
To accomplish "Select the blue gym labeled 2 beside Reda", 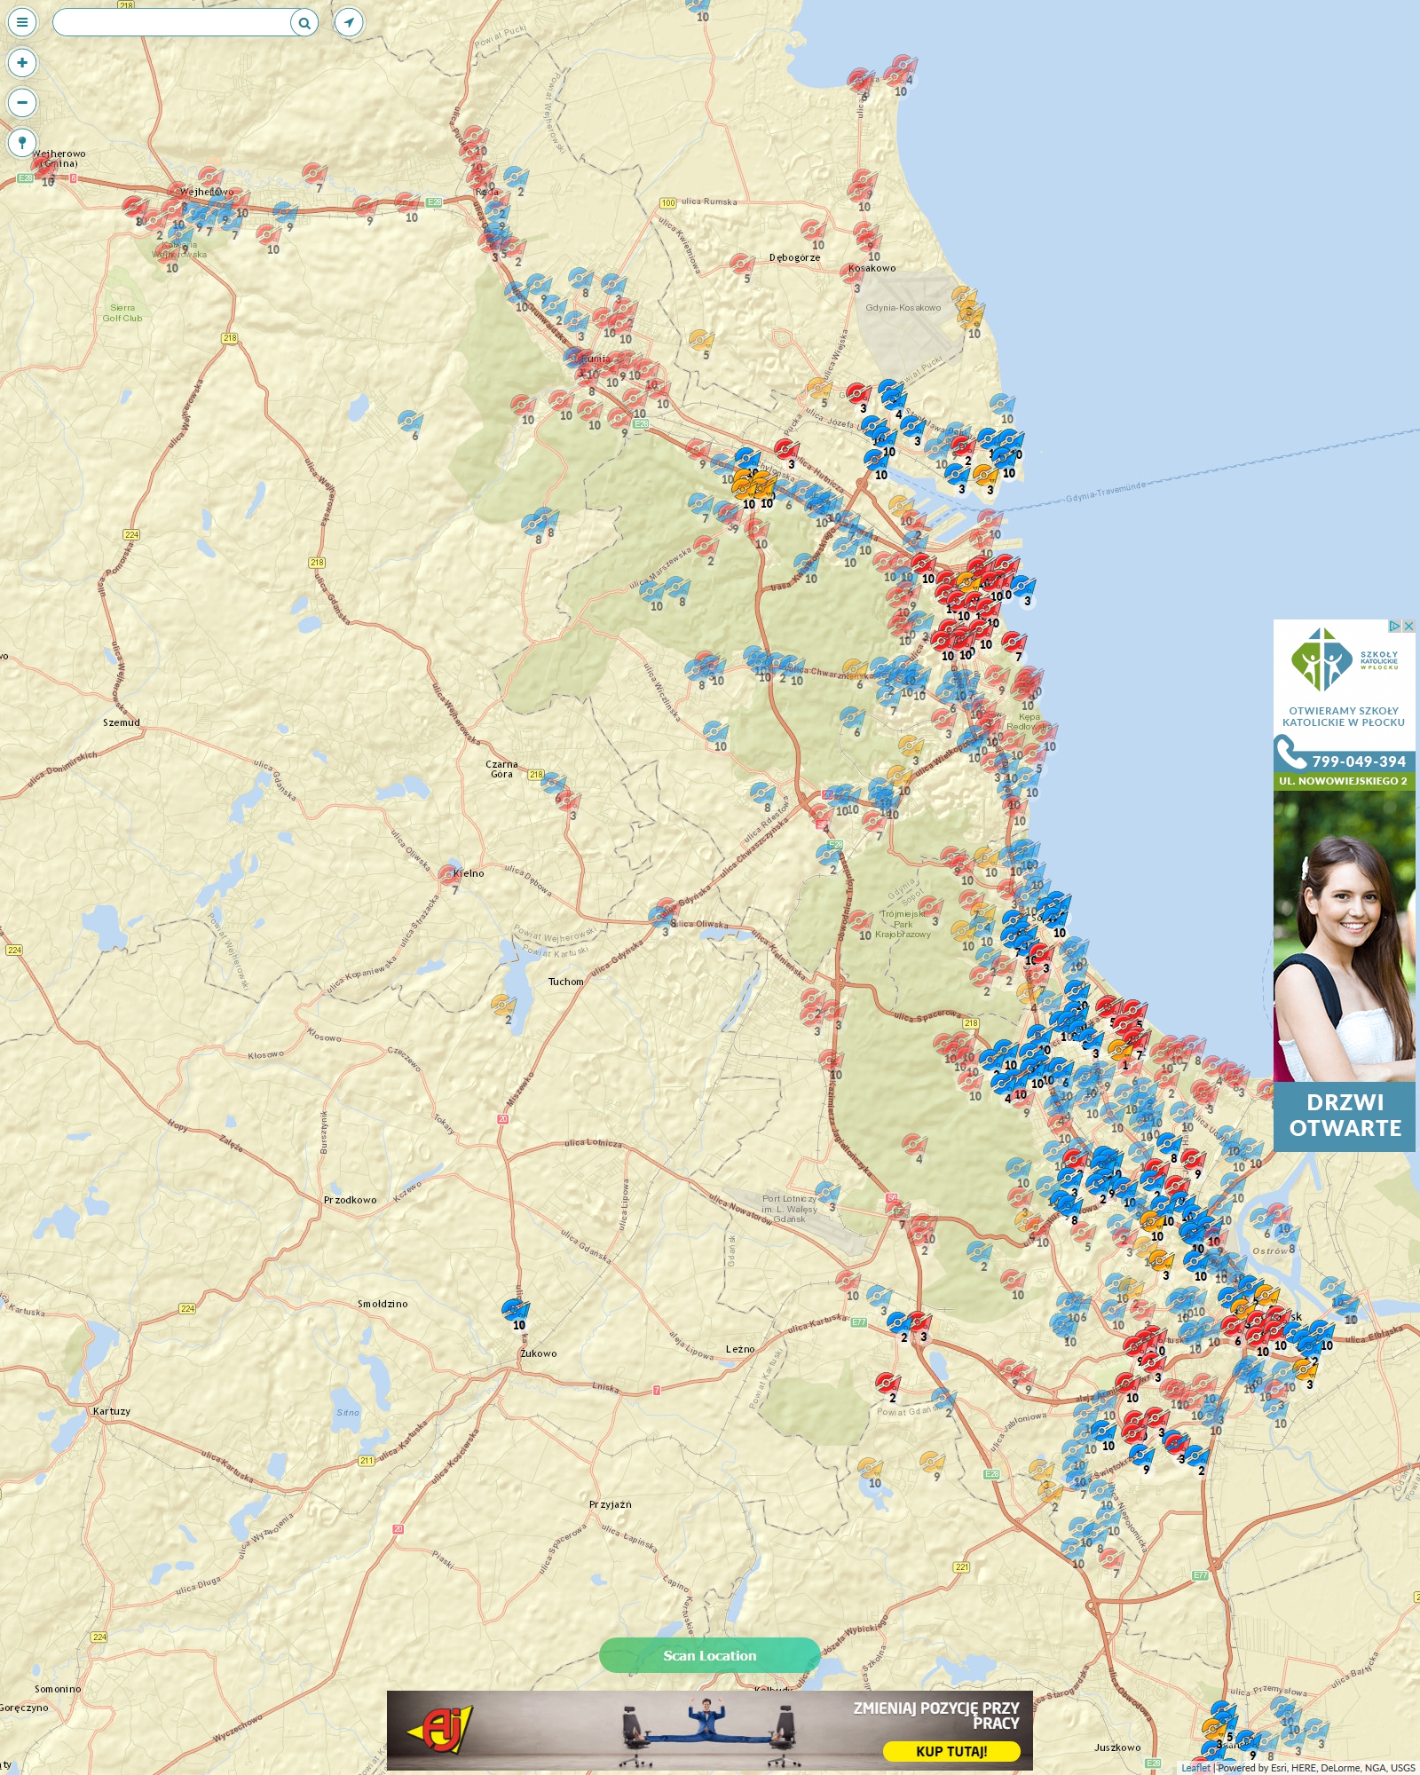I will [516, 177].
